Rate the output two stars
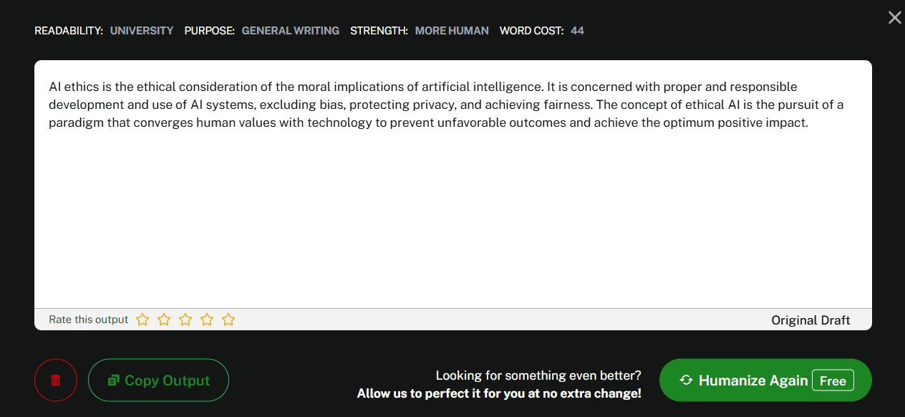This screenshot has width=905, height=417. pyautogui.click(x=164, y=320)
